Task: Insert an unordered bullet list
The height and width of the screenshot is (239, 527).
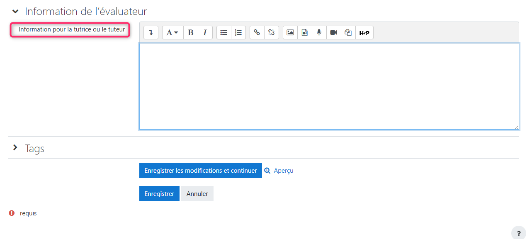Action: coord(224,33)
